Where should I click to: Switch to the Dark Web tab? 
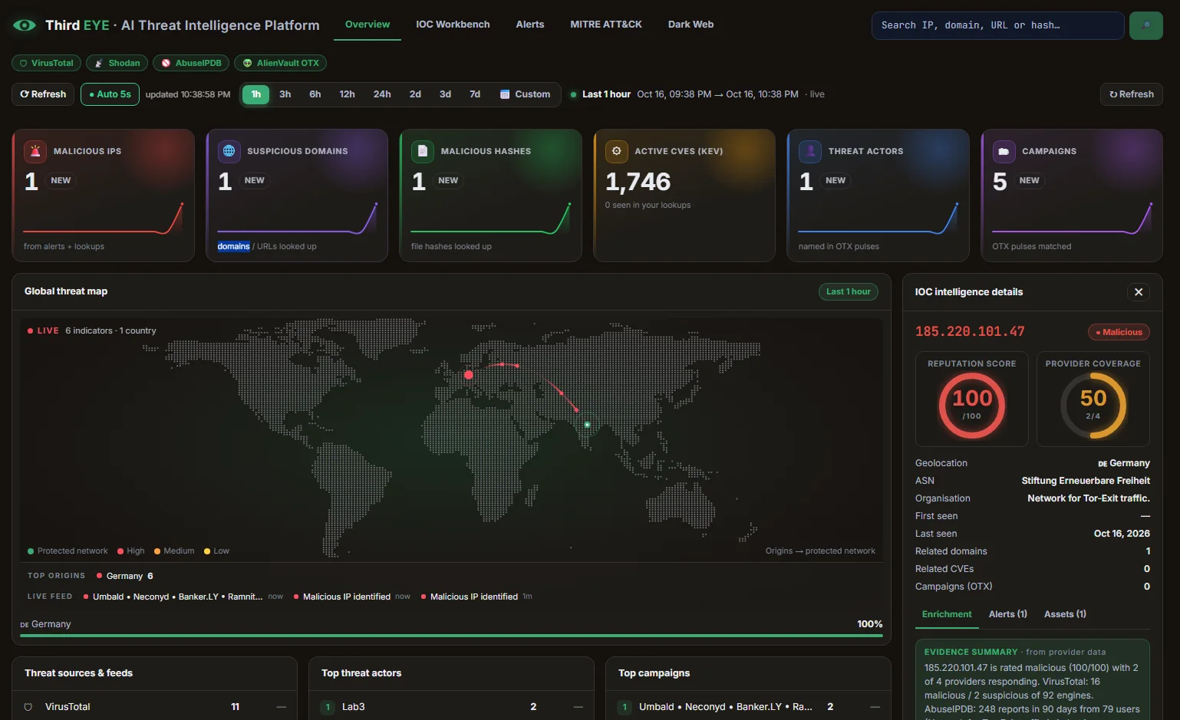point(691,25)
